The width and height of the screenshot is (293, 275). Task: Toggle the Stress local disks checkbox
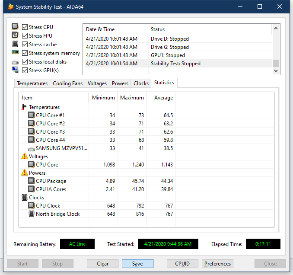point(25,62)
